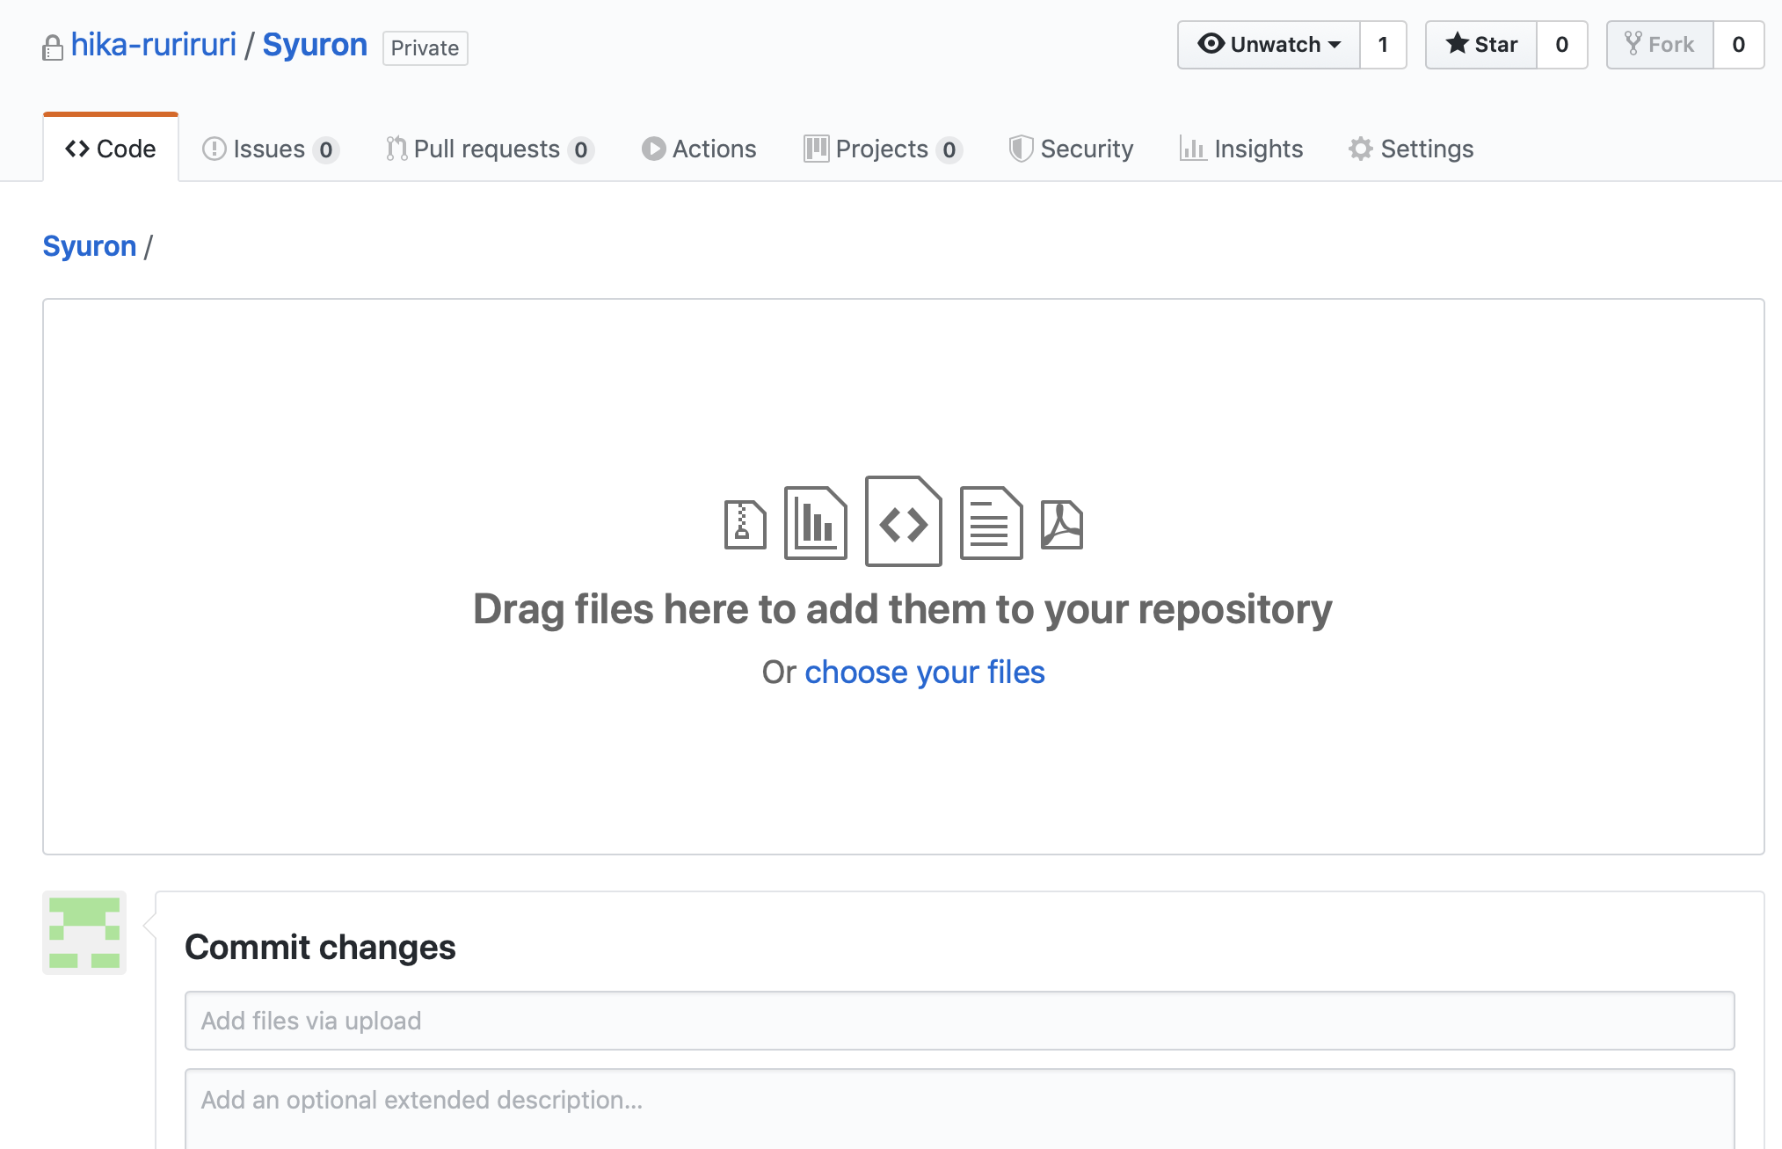The height and width of the screenshot is (1149, 1782).
Task: Switch to the Pull requests tab
Action: (488, 149)
